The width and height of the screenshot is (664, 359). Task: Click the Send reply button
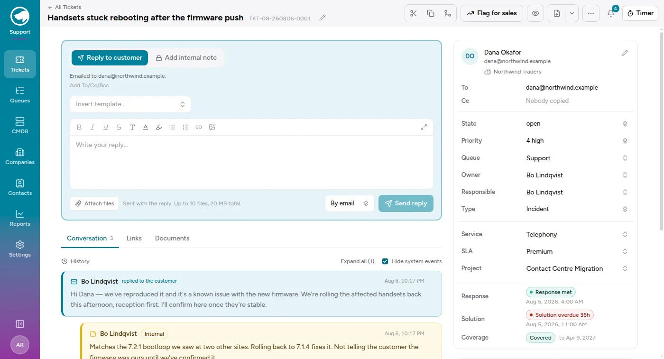click(x=406, y=203)
